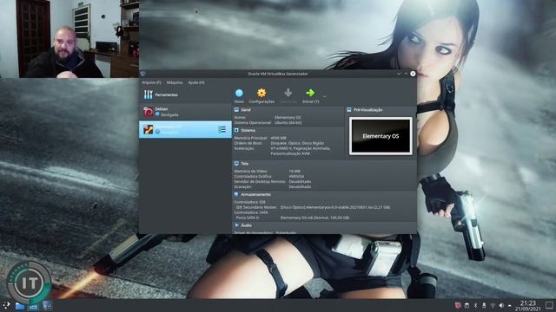The height and width of the screenshot is (312, 556).
Task: Open the KDE application launcher
Action: 6,306
